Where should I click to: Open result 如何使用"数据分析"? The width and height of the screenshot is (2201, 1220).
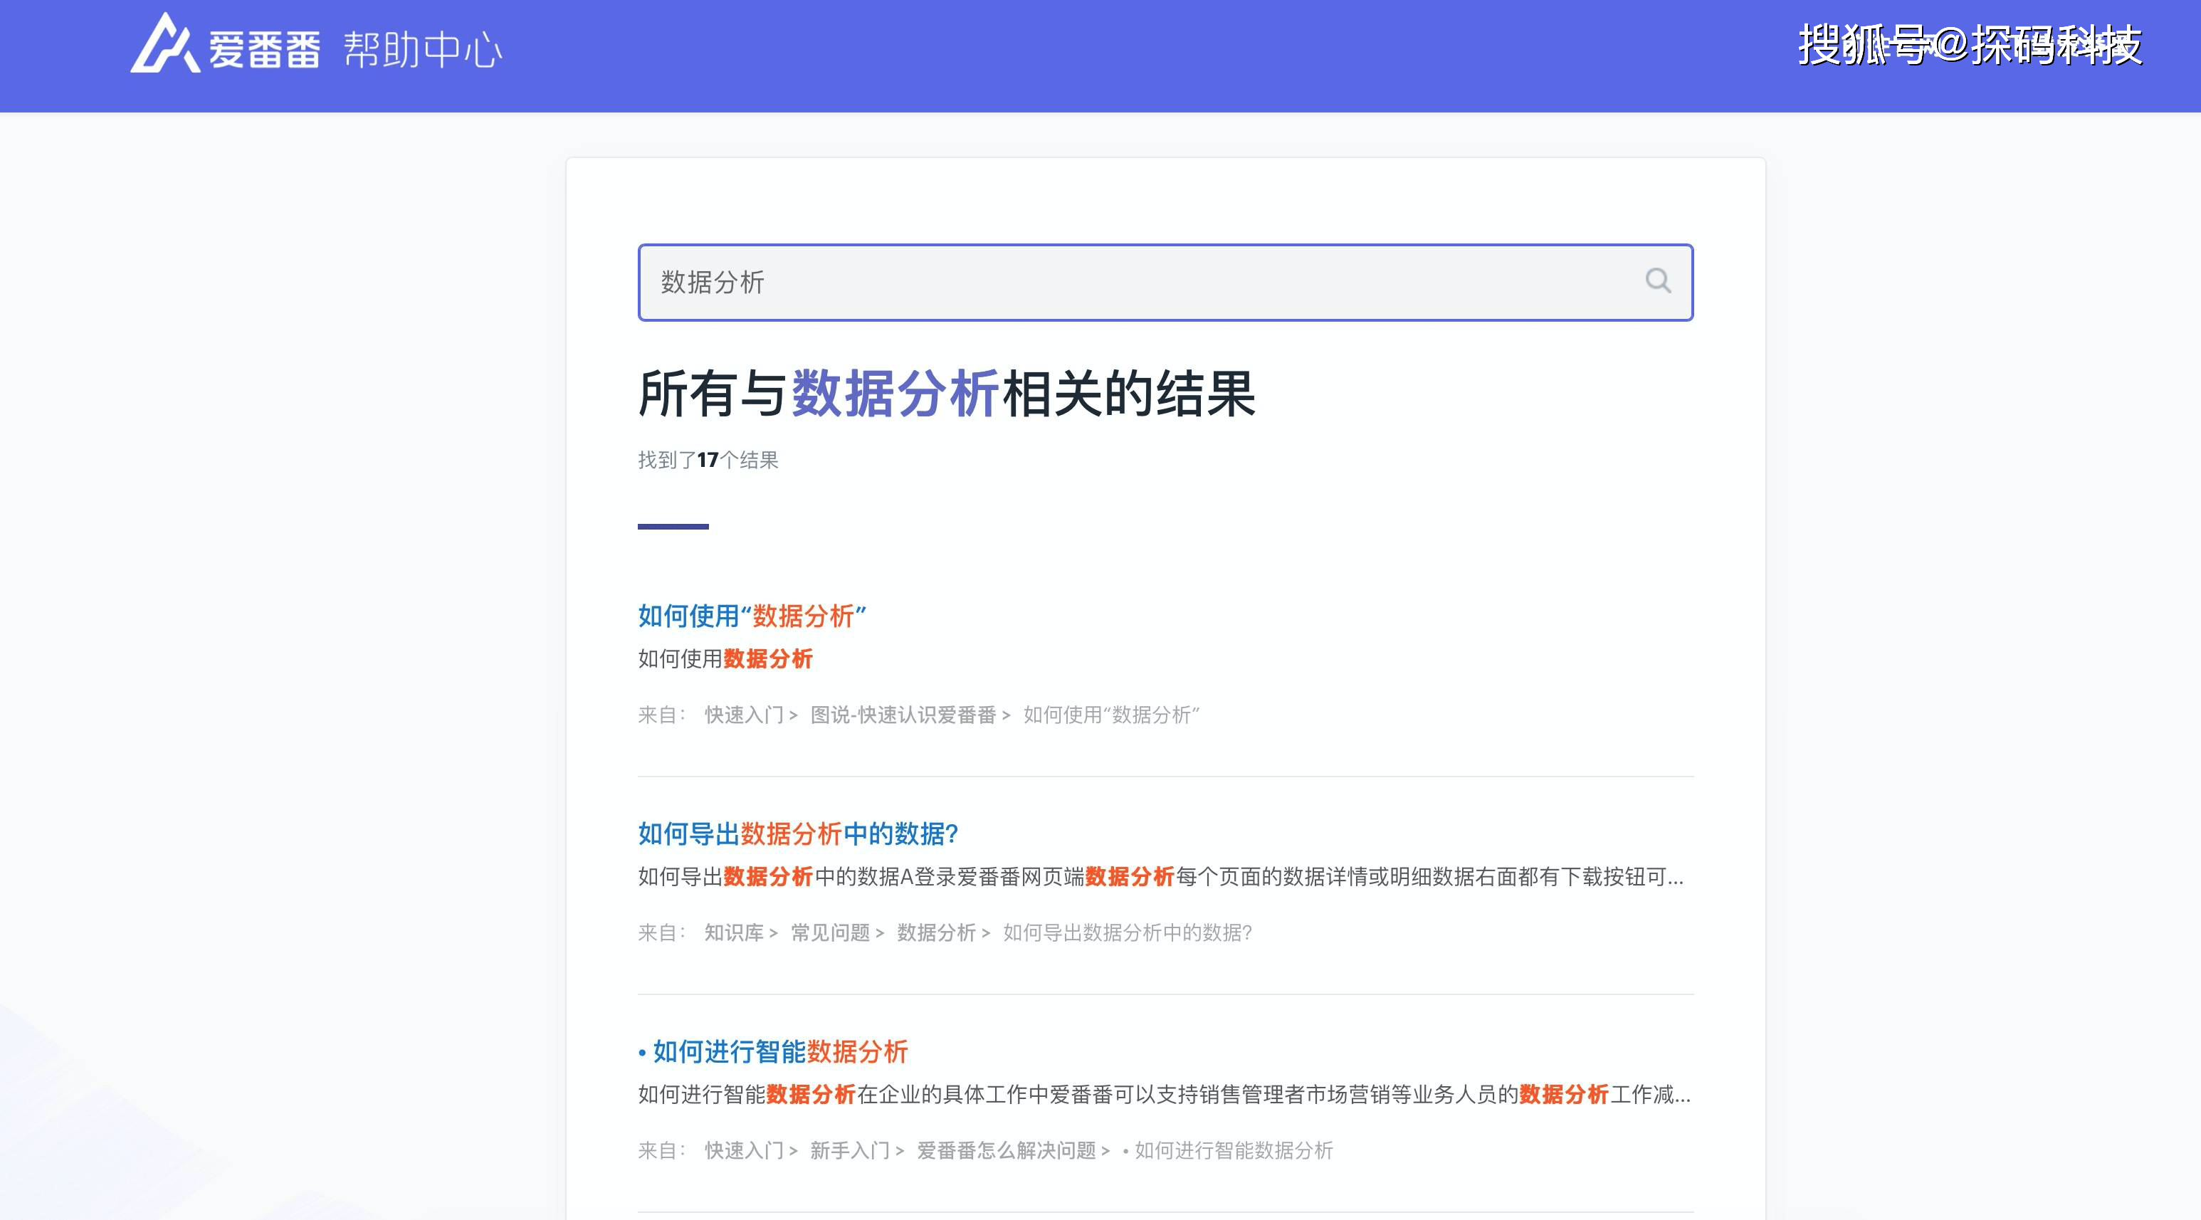(x=752, y=616)
